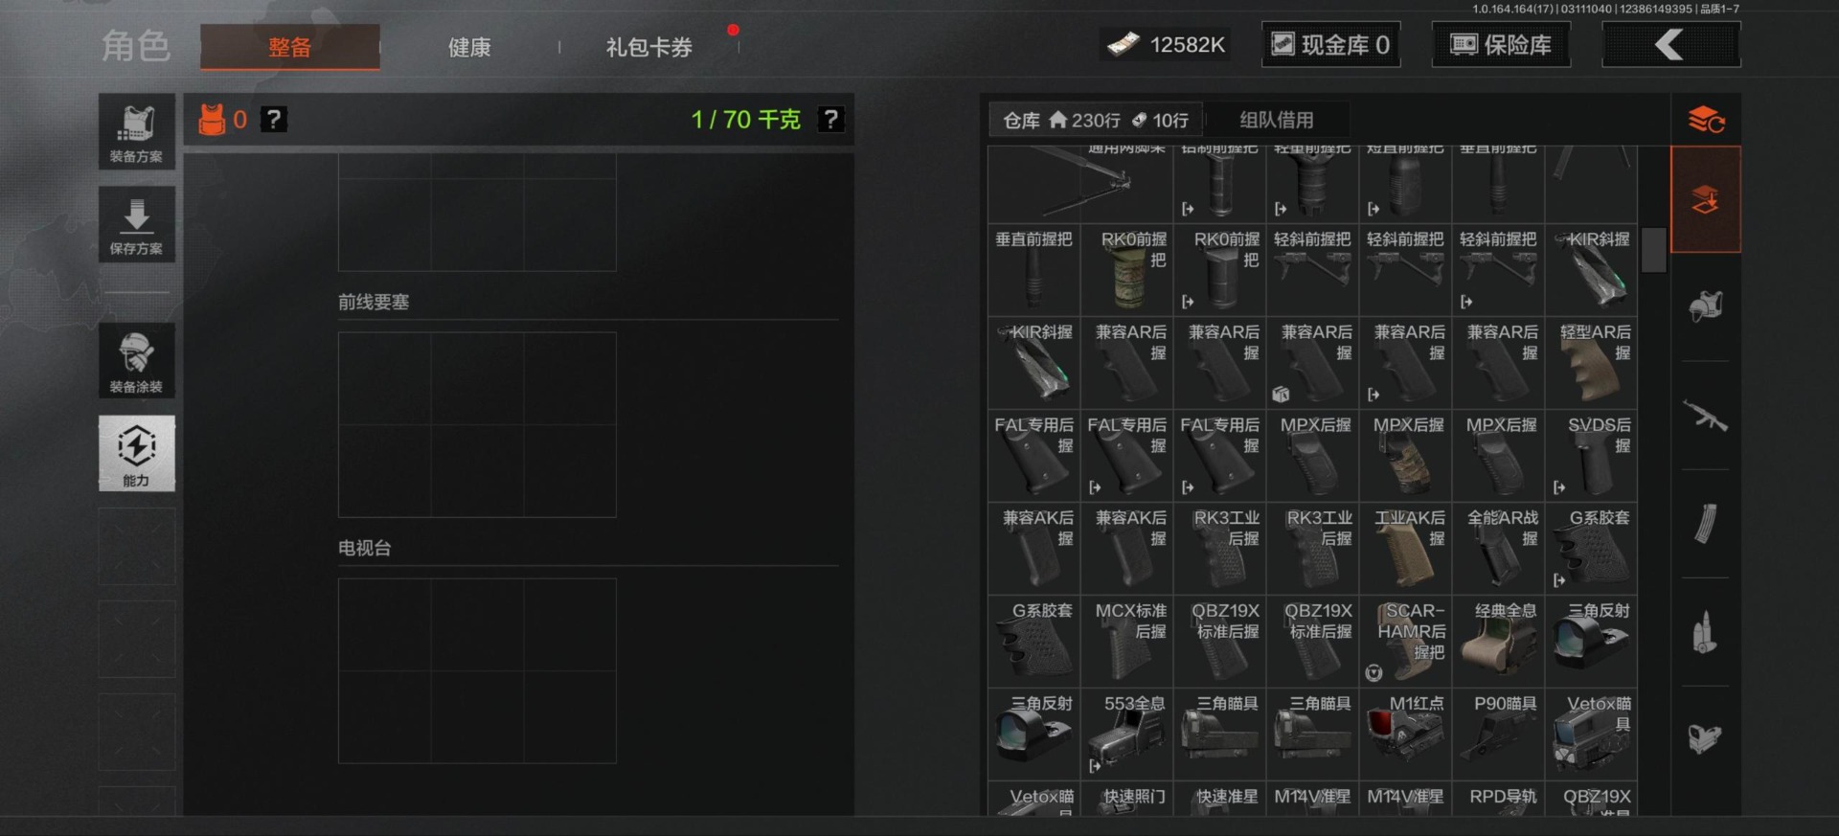This screenshot has height=836, width=1839.
Task: Go back with the arrow button
Action: [1671, 45]
